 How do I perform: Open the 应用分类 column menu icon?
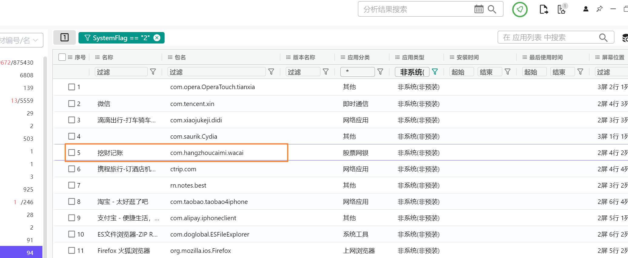pyautogui.click(x=343, y=57)
